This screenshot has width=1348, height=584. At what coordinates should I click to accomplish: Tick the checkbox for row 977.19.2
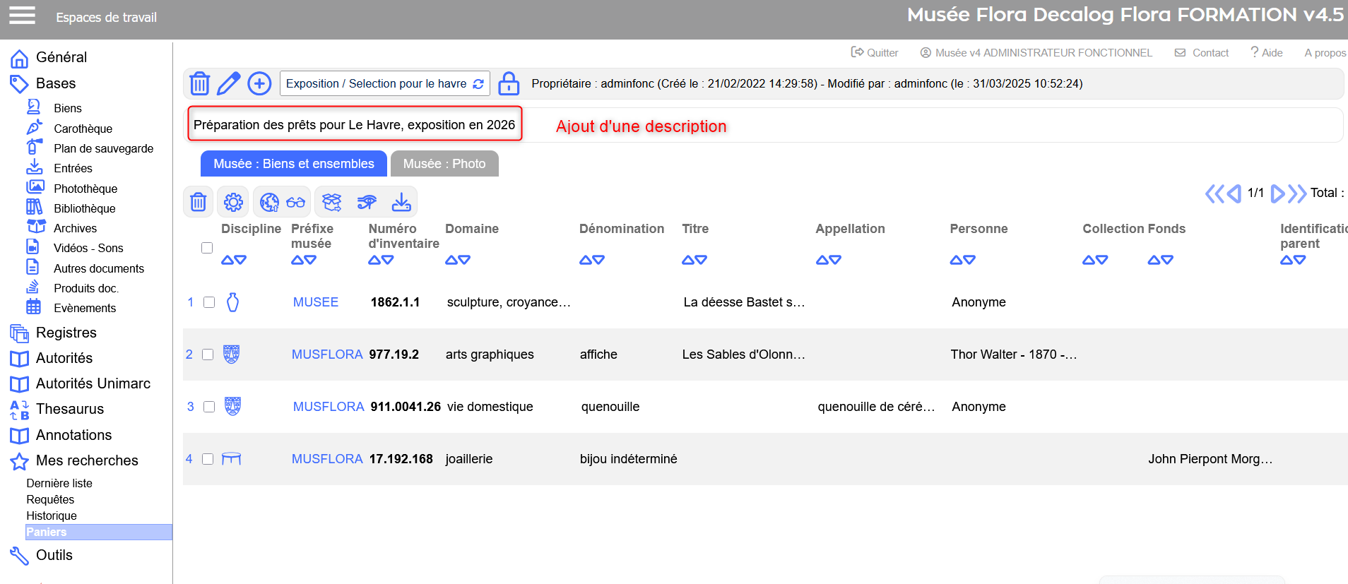pos(208,354)
